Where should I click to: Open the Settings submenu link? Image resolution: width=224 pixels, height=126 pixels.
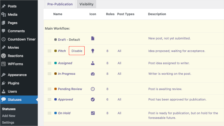click(8, 122)
